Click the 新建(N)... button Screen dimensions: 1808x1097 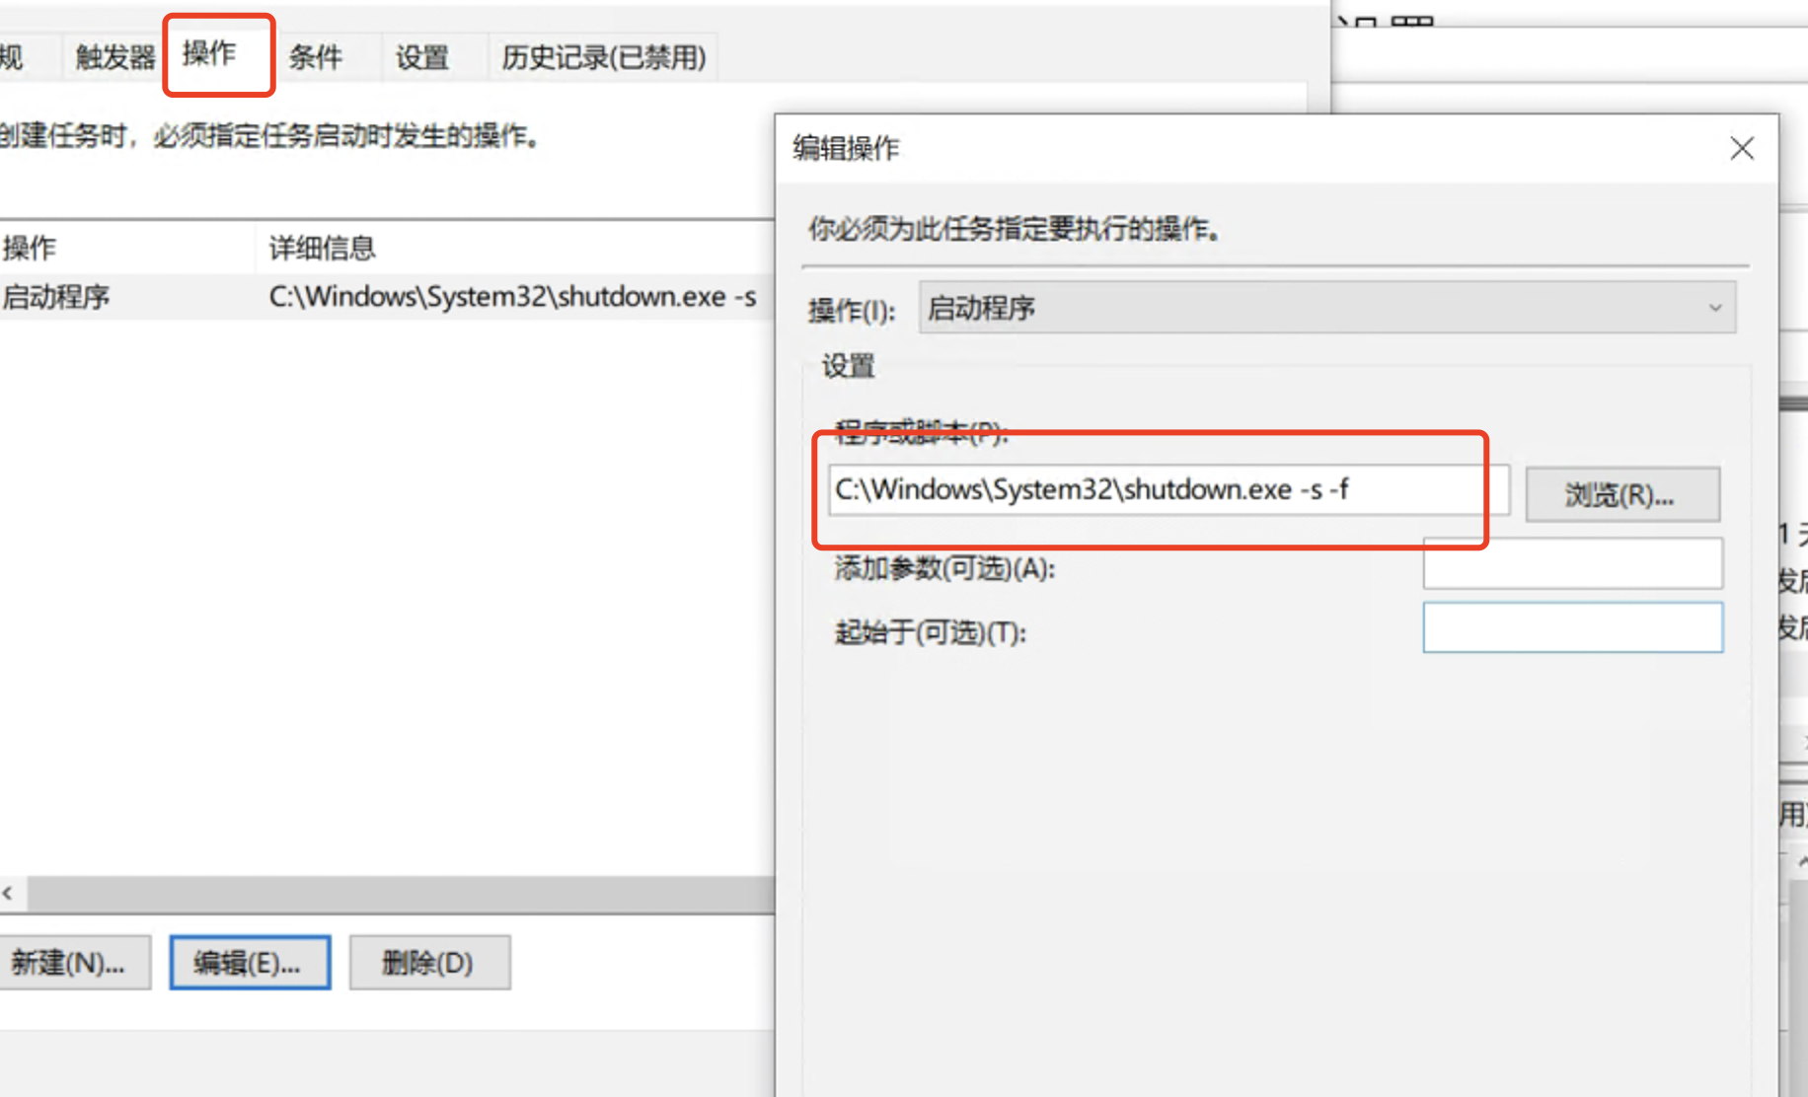(69, 963)
